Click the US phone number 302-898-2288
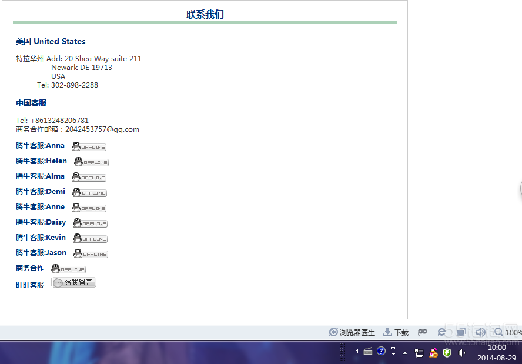This screenshot has height=364, width=522. click(75, 85)
